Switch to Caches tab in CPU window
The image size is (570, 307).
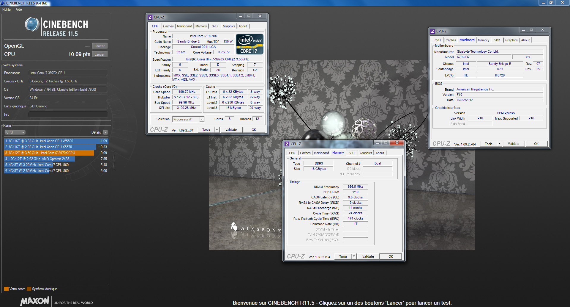point(168,26)
